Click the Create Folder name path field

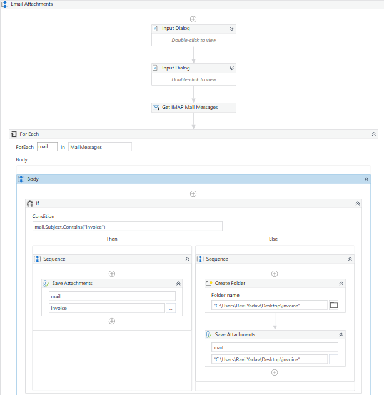pos(270,306)
